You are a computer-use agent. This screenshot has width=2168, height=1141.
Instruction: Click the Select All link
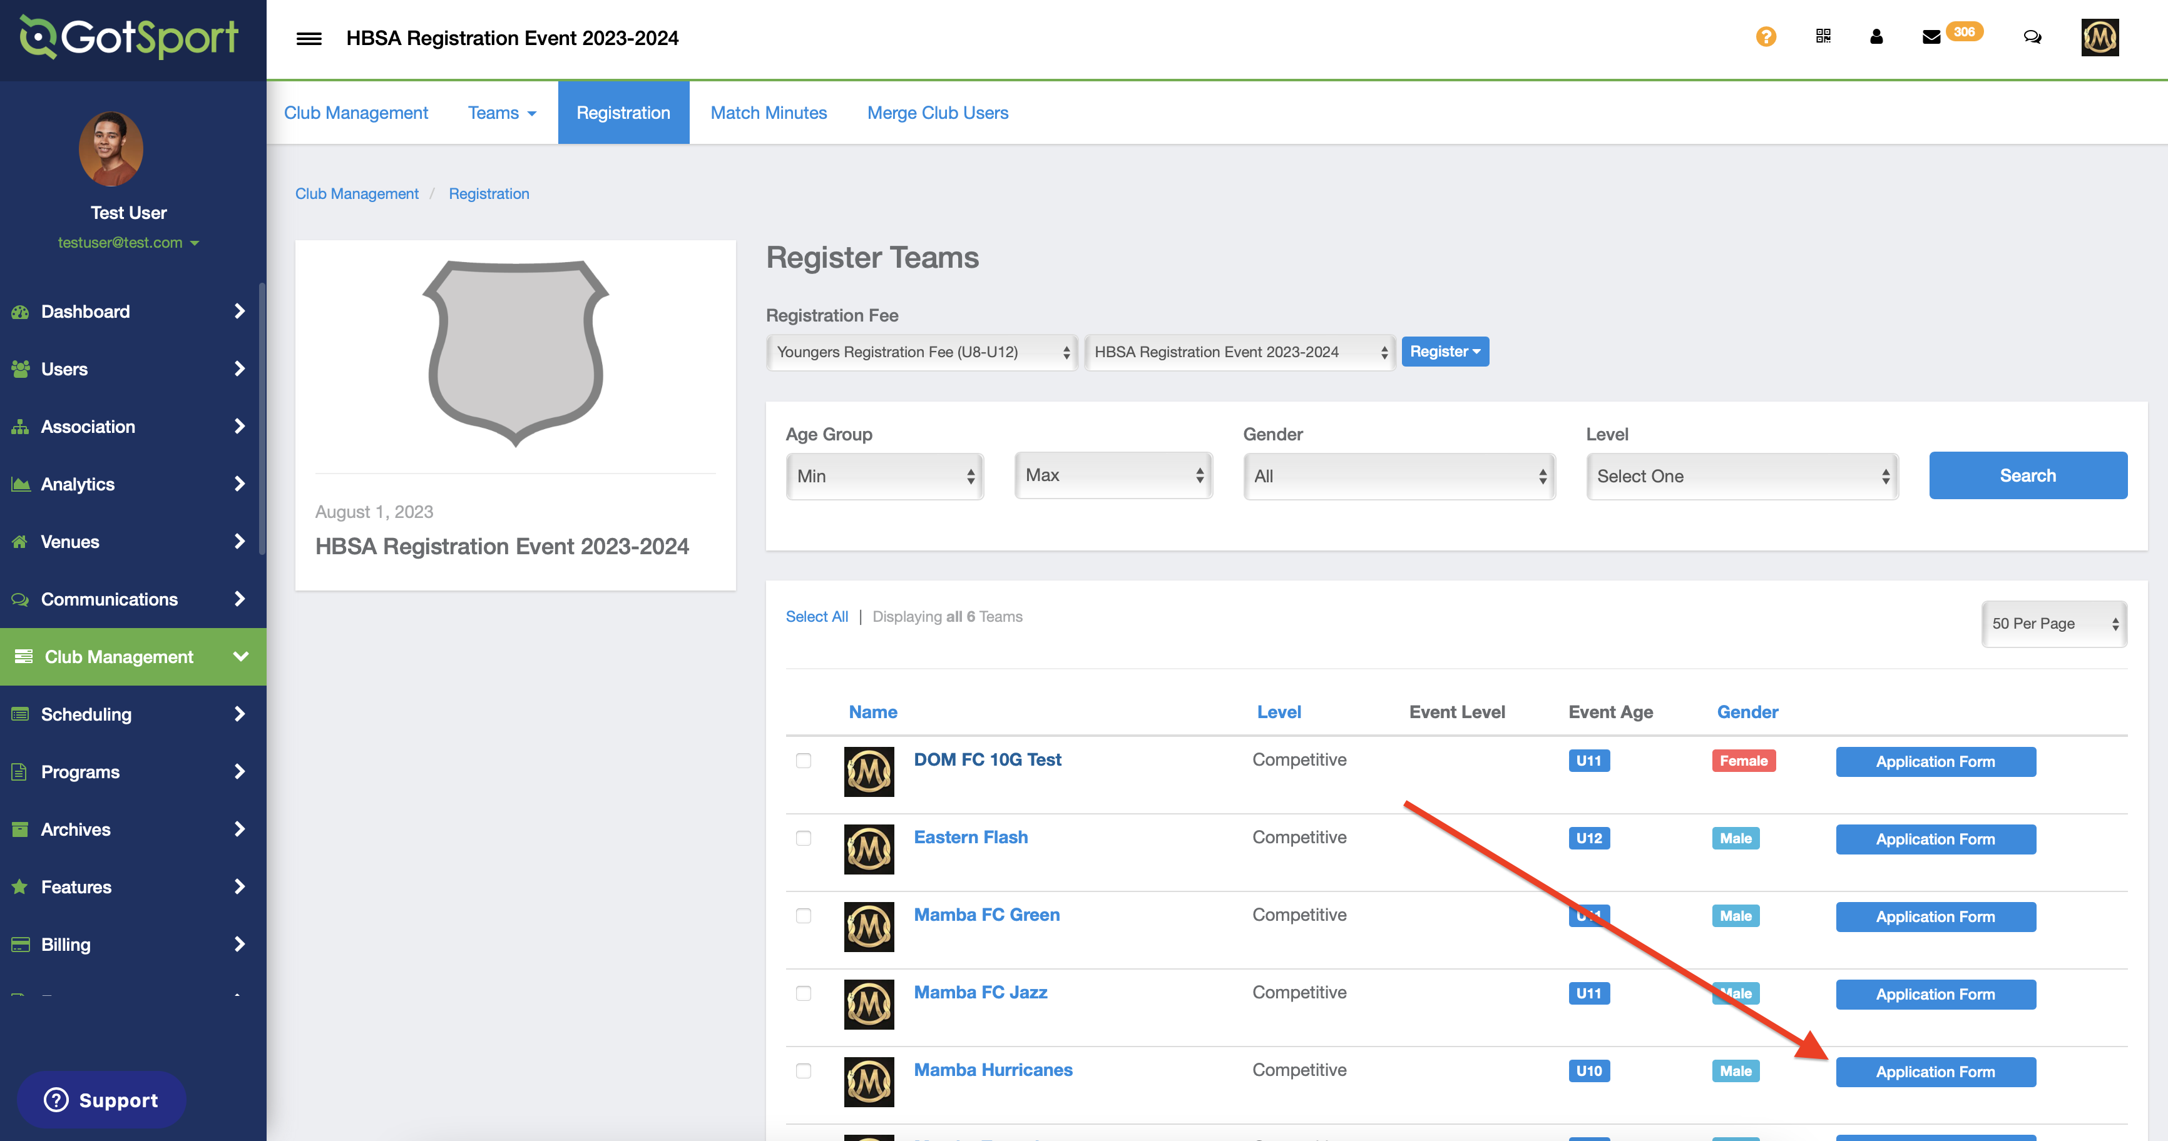coord(816,617)
